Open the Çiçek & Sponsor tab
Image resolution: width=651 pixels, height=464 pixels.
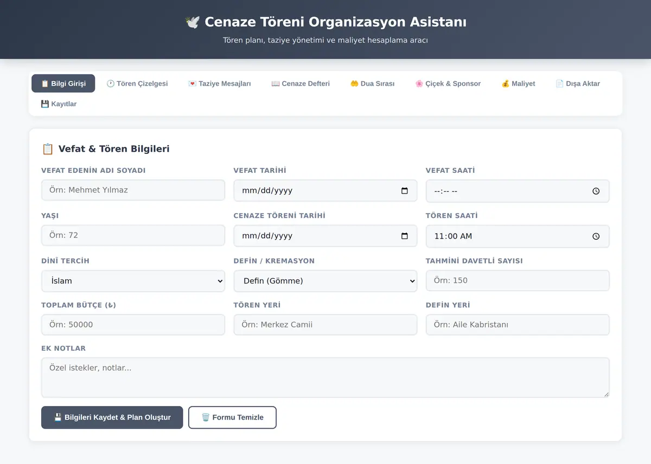click(x=448, y=83)
